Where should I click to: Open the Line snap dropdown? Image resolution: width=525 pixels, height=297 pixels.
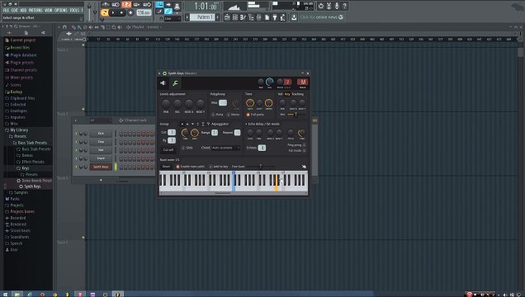173,19
